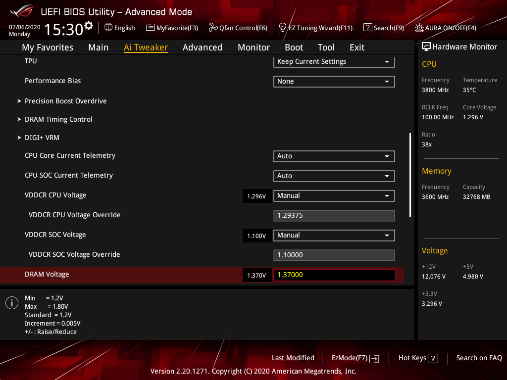This screenshot has width=507, height=380.
Task: Open Search(F9) question icon
Action: point(368,28)
